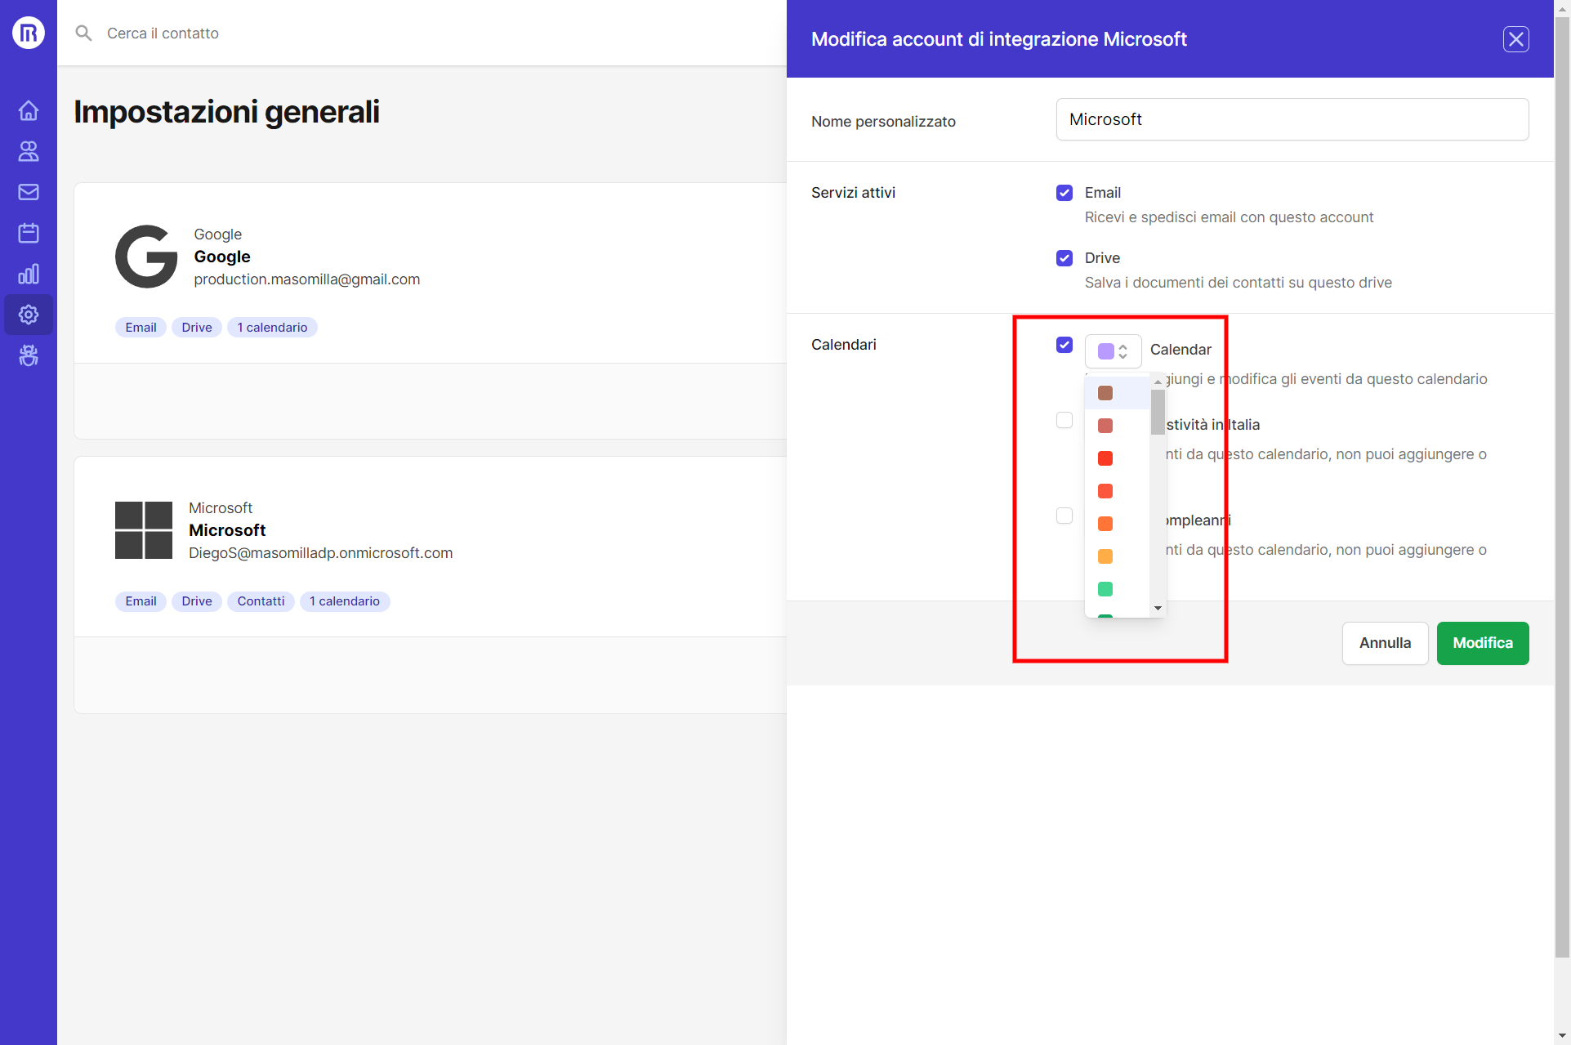1571x1045 pixels.
Task: Enable the Festività in Italia calendar
Action: point(1064,420)
